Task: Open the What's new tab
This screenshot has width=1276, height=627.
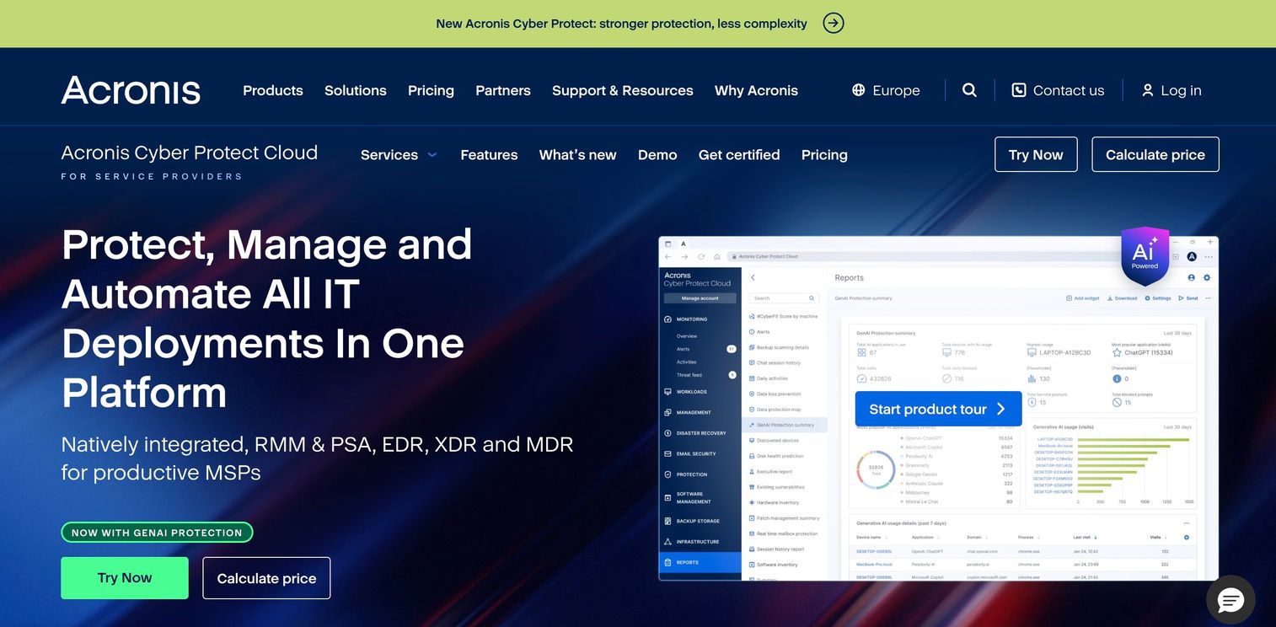Action: (578, 155)
